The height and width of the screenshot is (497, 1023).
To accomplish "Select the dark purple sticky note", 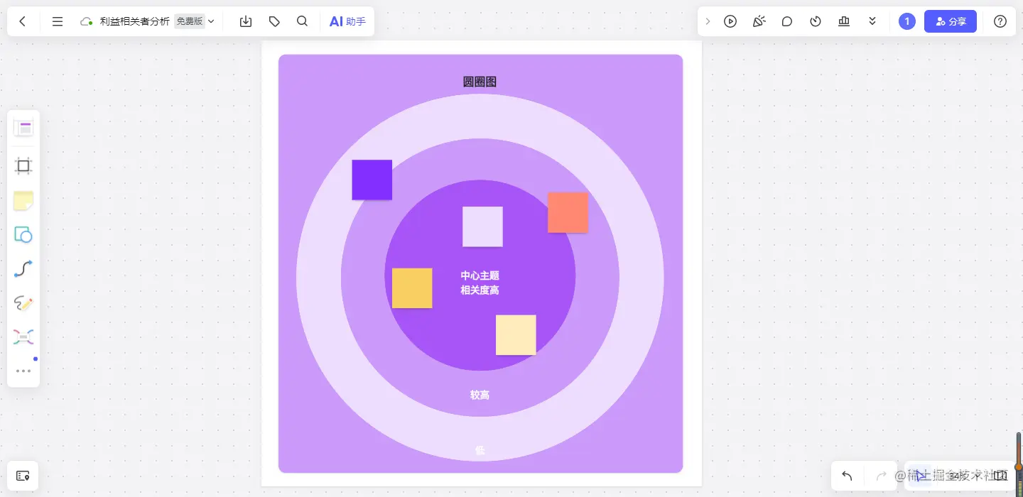I will 372,180.
